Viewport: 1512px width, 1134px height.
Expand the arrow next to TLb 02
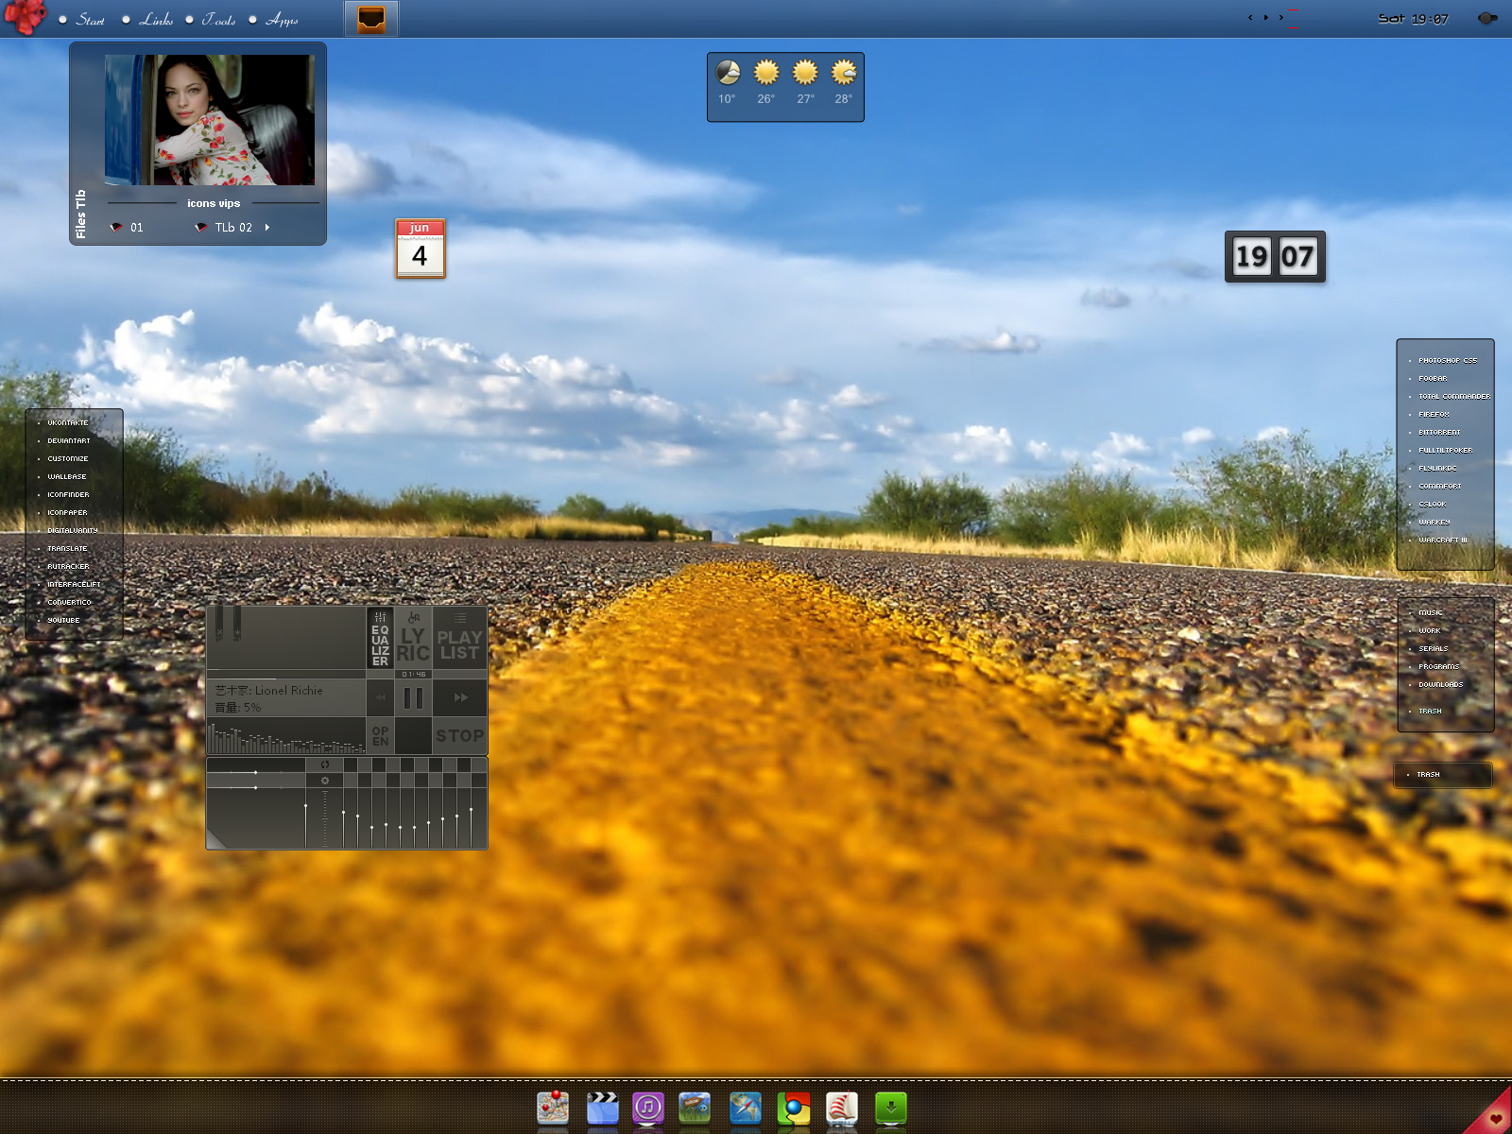point(267,228)
